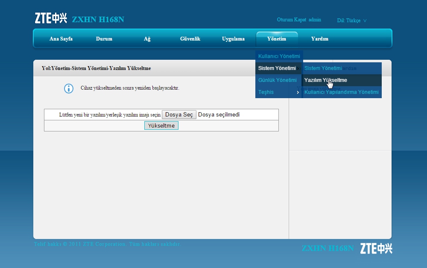Choose Sistem Yönetimi submenu item

point(342,68)
